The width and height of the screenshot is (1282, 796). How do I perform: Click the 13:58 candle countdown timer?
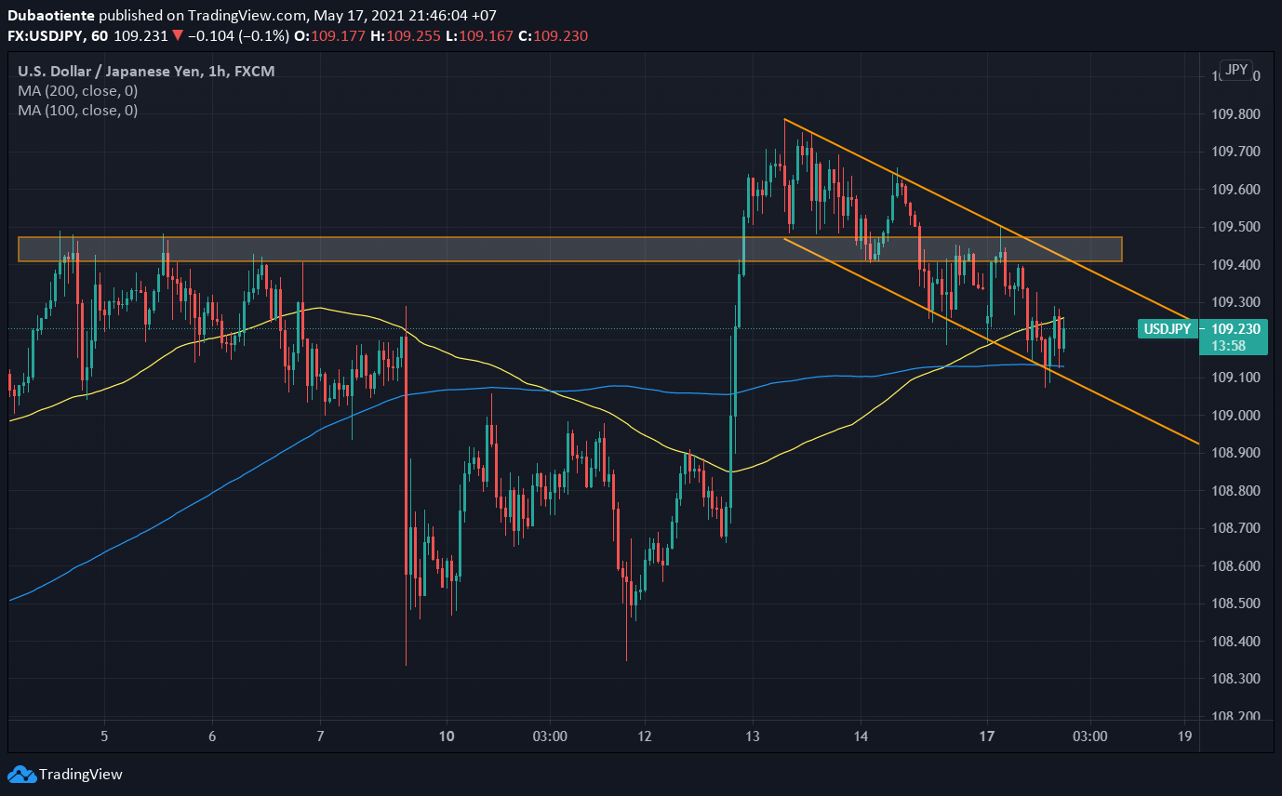[x=1231, y=345]
